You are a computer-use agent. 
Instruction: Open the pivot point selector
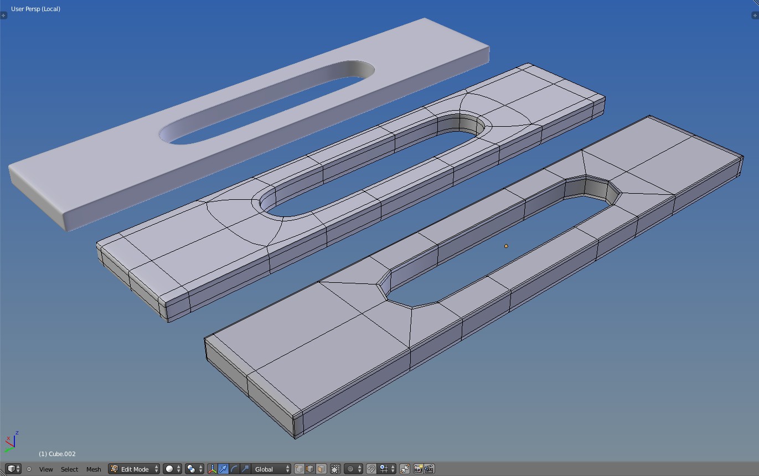(x=194, y=469)
